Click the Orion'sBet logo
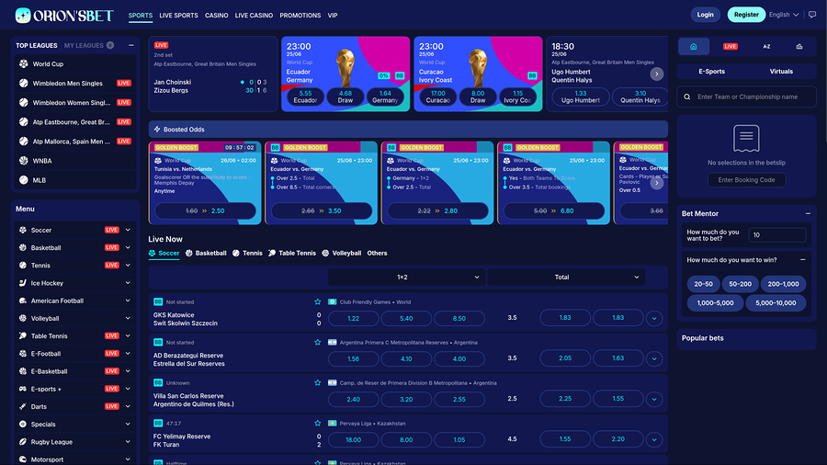This screenshot has width=827, height=465. 63,16
